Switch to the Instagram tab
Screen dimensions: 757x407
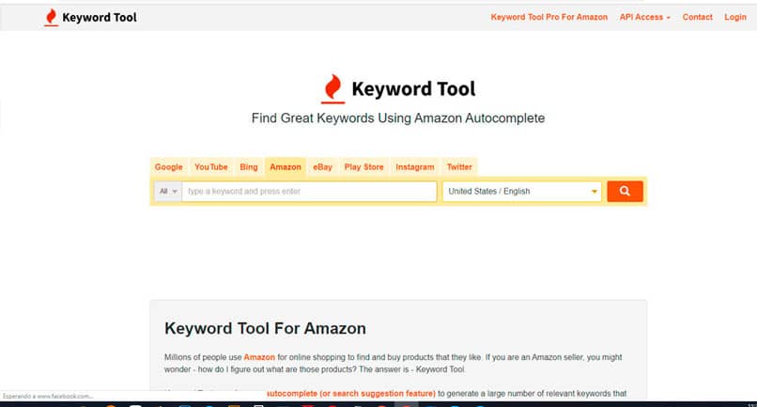[415, 166]
